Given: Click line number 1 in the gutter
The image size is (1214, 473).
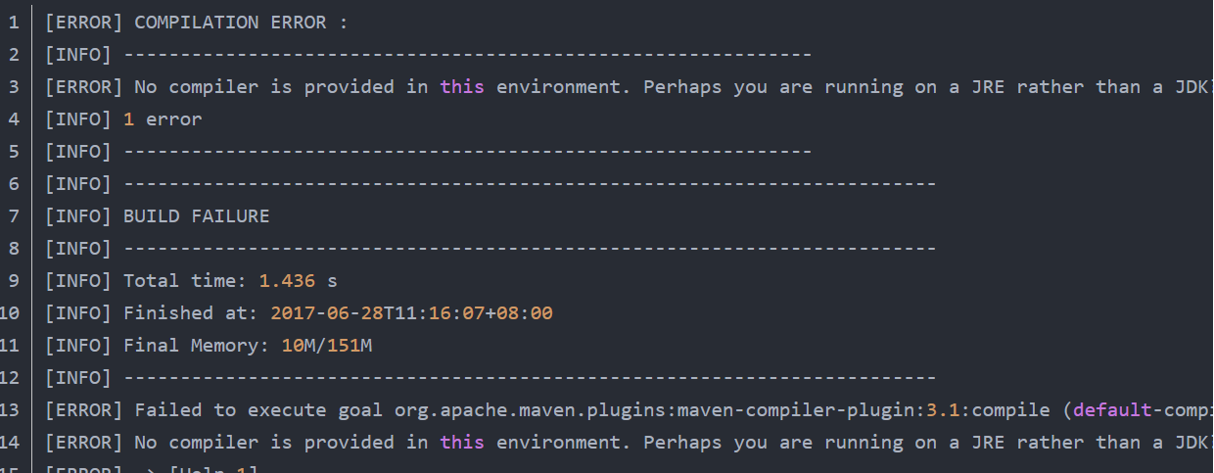Looking at the screenshot, I should 14,22.
